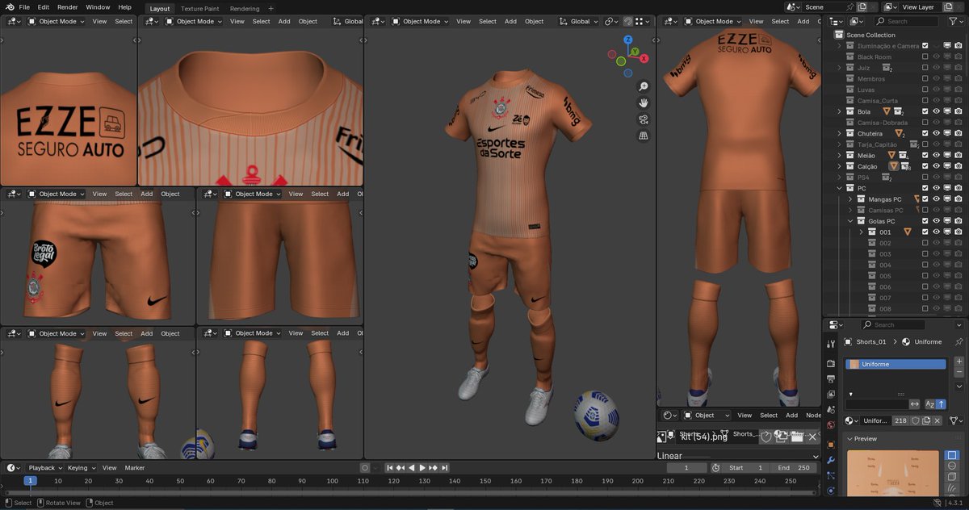Click the zoom magnifier in the center viewport
Screen dimensions: 969x510
tap(644, 86)
